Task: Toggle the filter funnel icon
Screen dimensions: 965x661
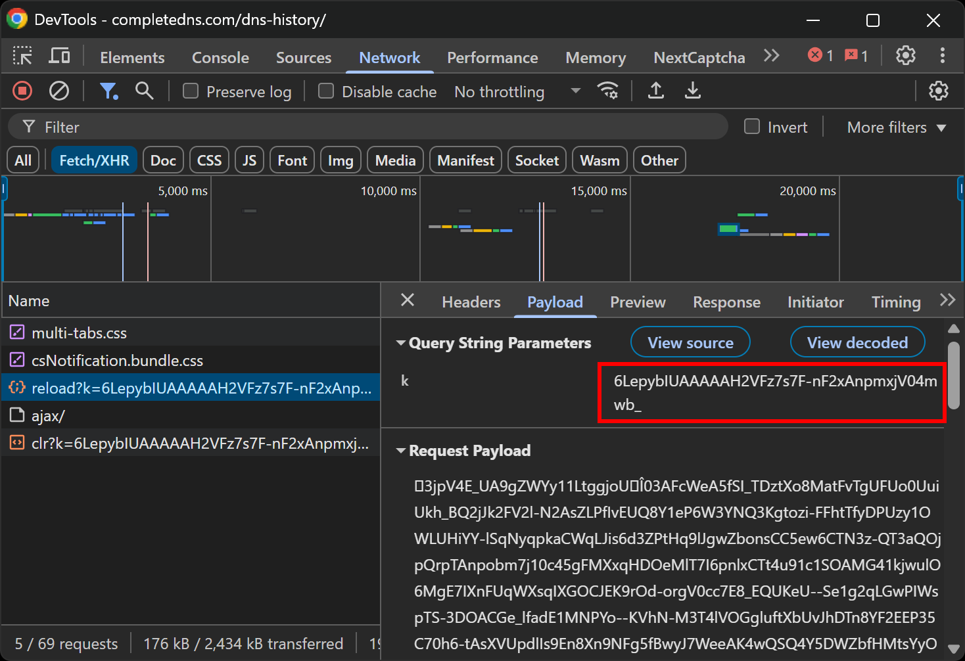Action: click(108, 91)
